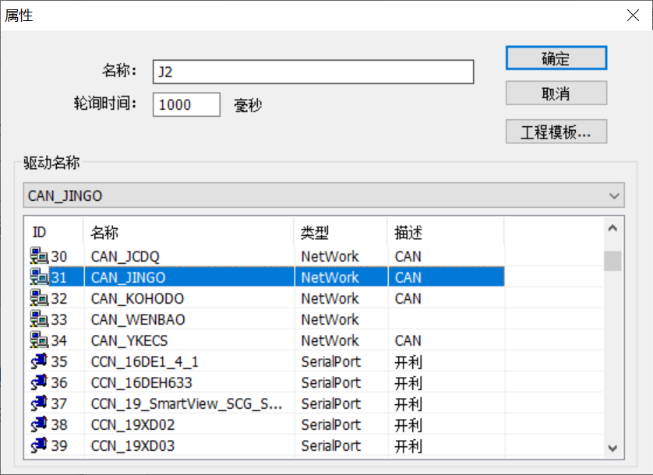
Task: Select the serial port icon beside ID 36
Action: point(39,382)
